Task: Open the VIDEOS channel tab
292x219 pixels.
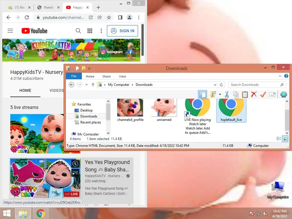Action: pos(56,90)
